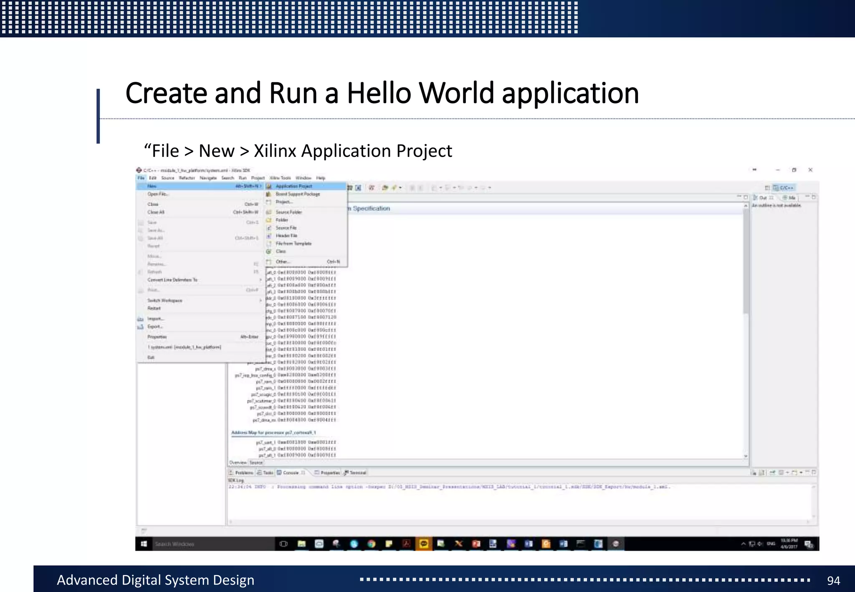Screen dimensions: 855x592
Task: Switch to the Console tab
Action: tap(291, 473)
